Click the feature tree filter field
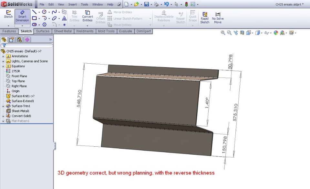Screen dimensions: 310x189 click(27, 46)
